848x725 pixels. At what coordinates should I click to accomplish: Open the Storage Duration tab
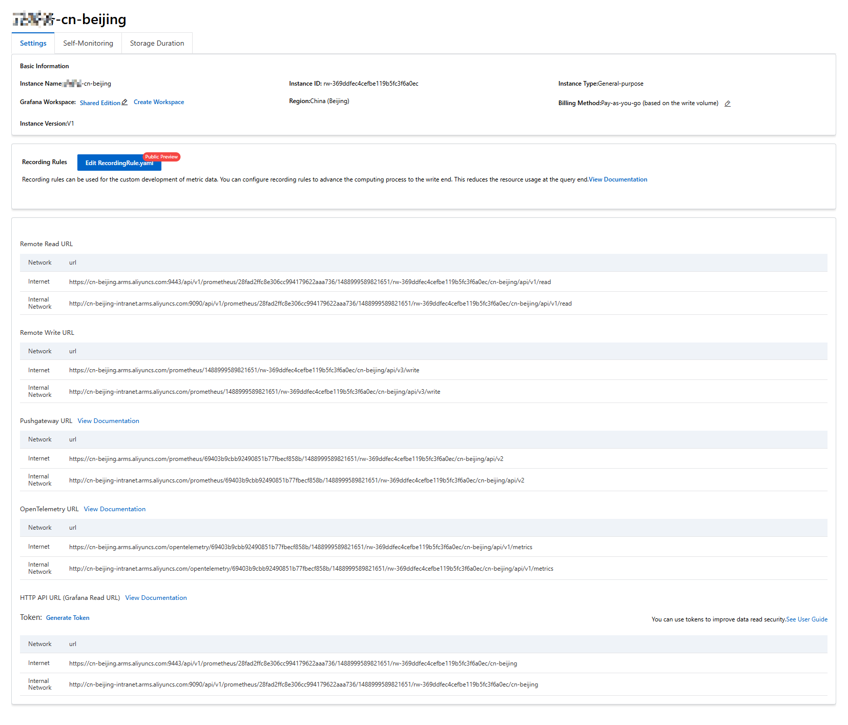point(157,43)
